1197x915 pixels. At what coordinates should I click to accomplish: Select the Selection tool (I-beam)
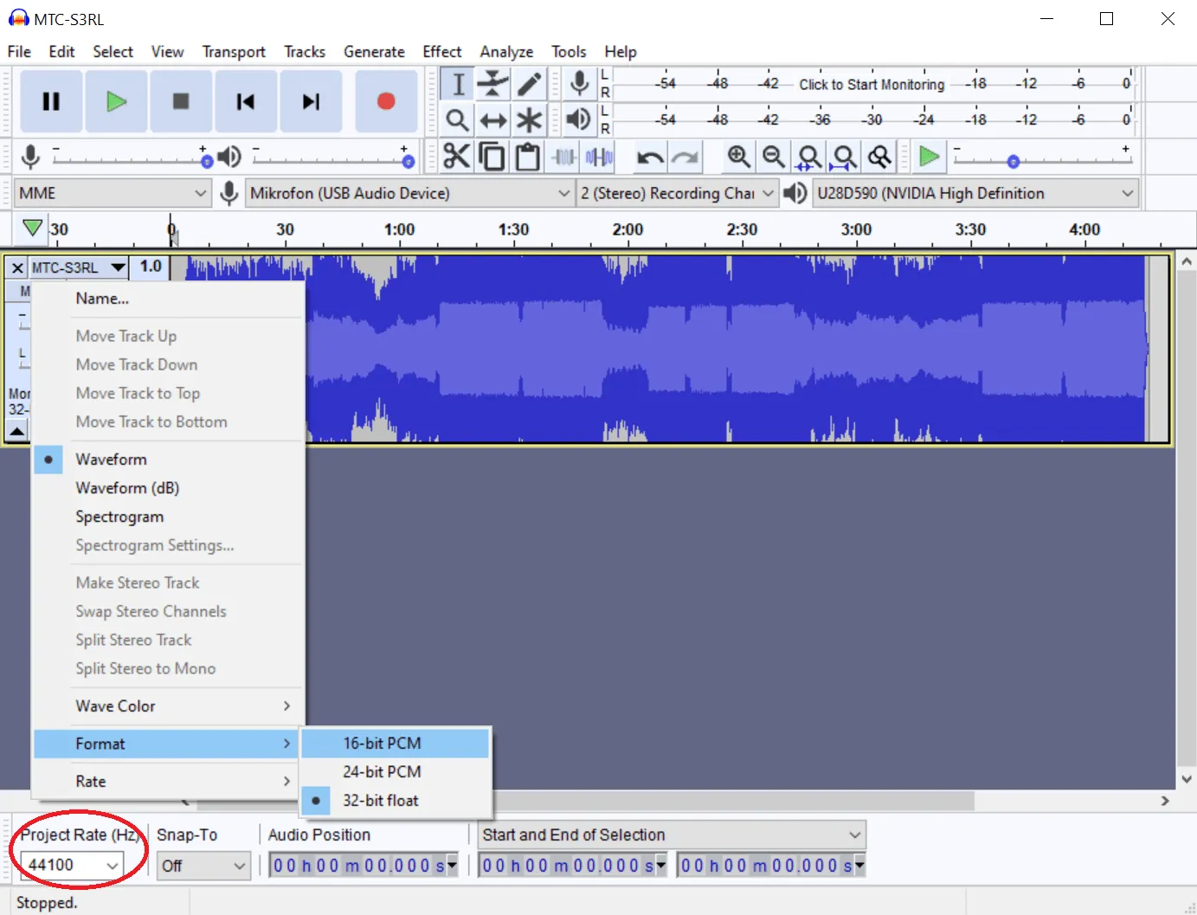coord(457,83)
